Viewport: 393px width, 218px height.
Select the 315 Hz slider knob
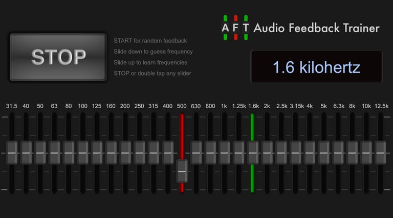154,153
